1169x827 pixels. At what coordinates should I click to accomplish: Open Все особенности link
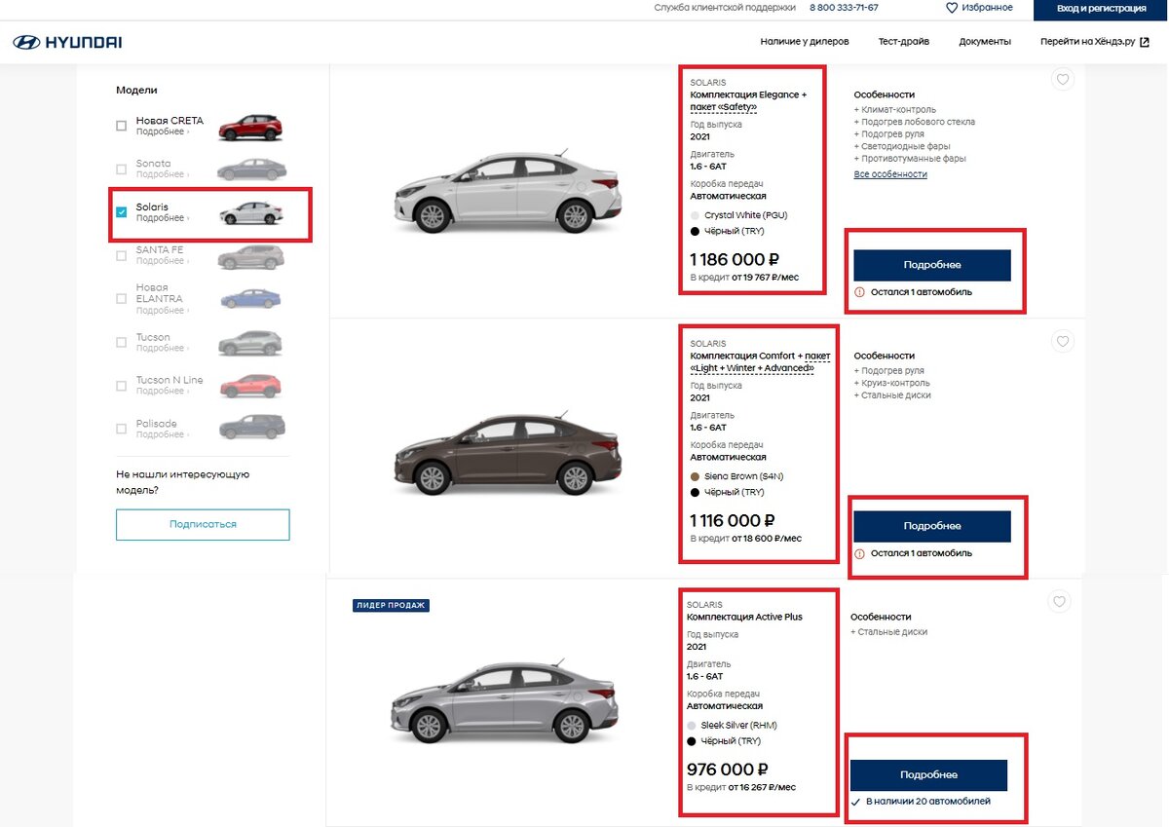click(x=890, y=174)
